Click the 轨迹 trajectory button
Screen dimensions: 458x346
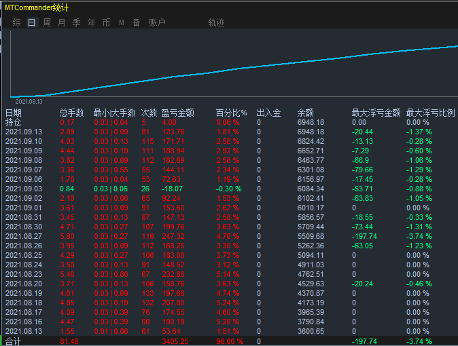tap(216, 23)
